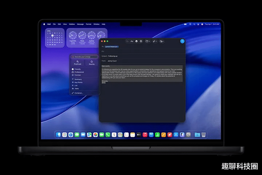
Task: Click the Cc field in compose window
Action: tap(142, 51)
